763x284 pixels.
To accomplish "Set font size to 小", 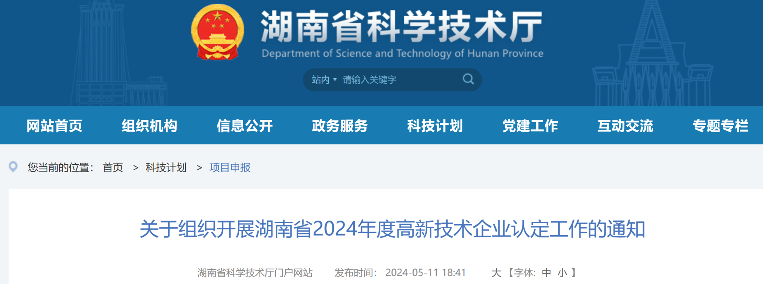I will [562, 273].
